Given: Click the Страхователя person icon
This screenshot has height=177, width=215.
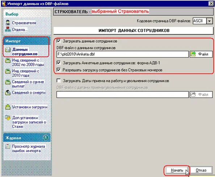Looking at the screenshot, I should click(8, 22).
